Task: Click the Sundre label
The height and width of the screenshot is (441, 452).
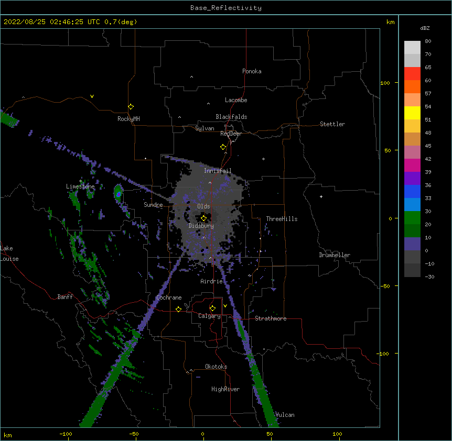Action: pyautogui.click(x=153, y=205)
